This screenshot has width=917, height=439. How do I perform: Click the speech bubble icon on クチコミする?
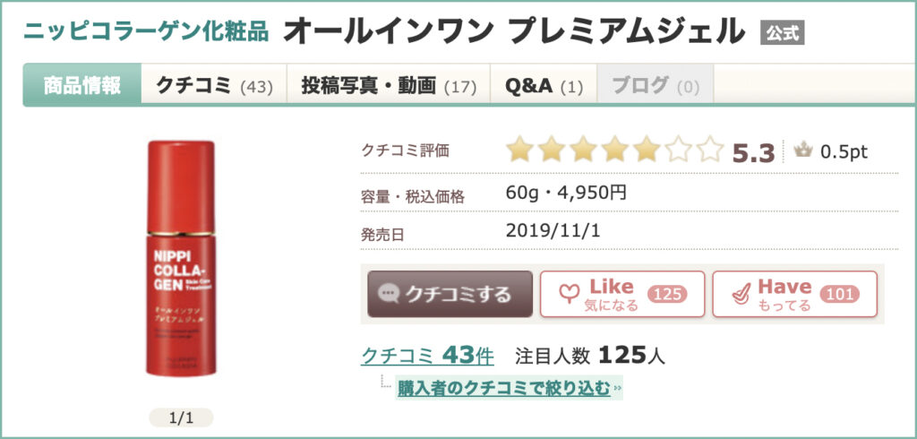[x=389, y=294]
